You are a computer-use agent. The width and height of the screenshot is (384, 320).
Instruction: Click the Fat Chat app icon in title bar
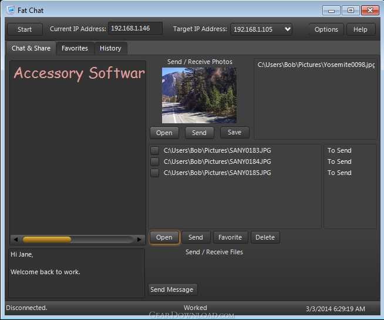point(11,10)
